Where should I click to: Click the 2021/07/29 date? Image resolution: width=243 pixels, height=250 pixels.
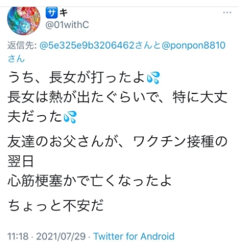pos(61,237)
